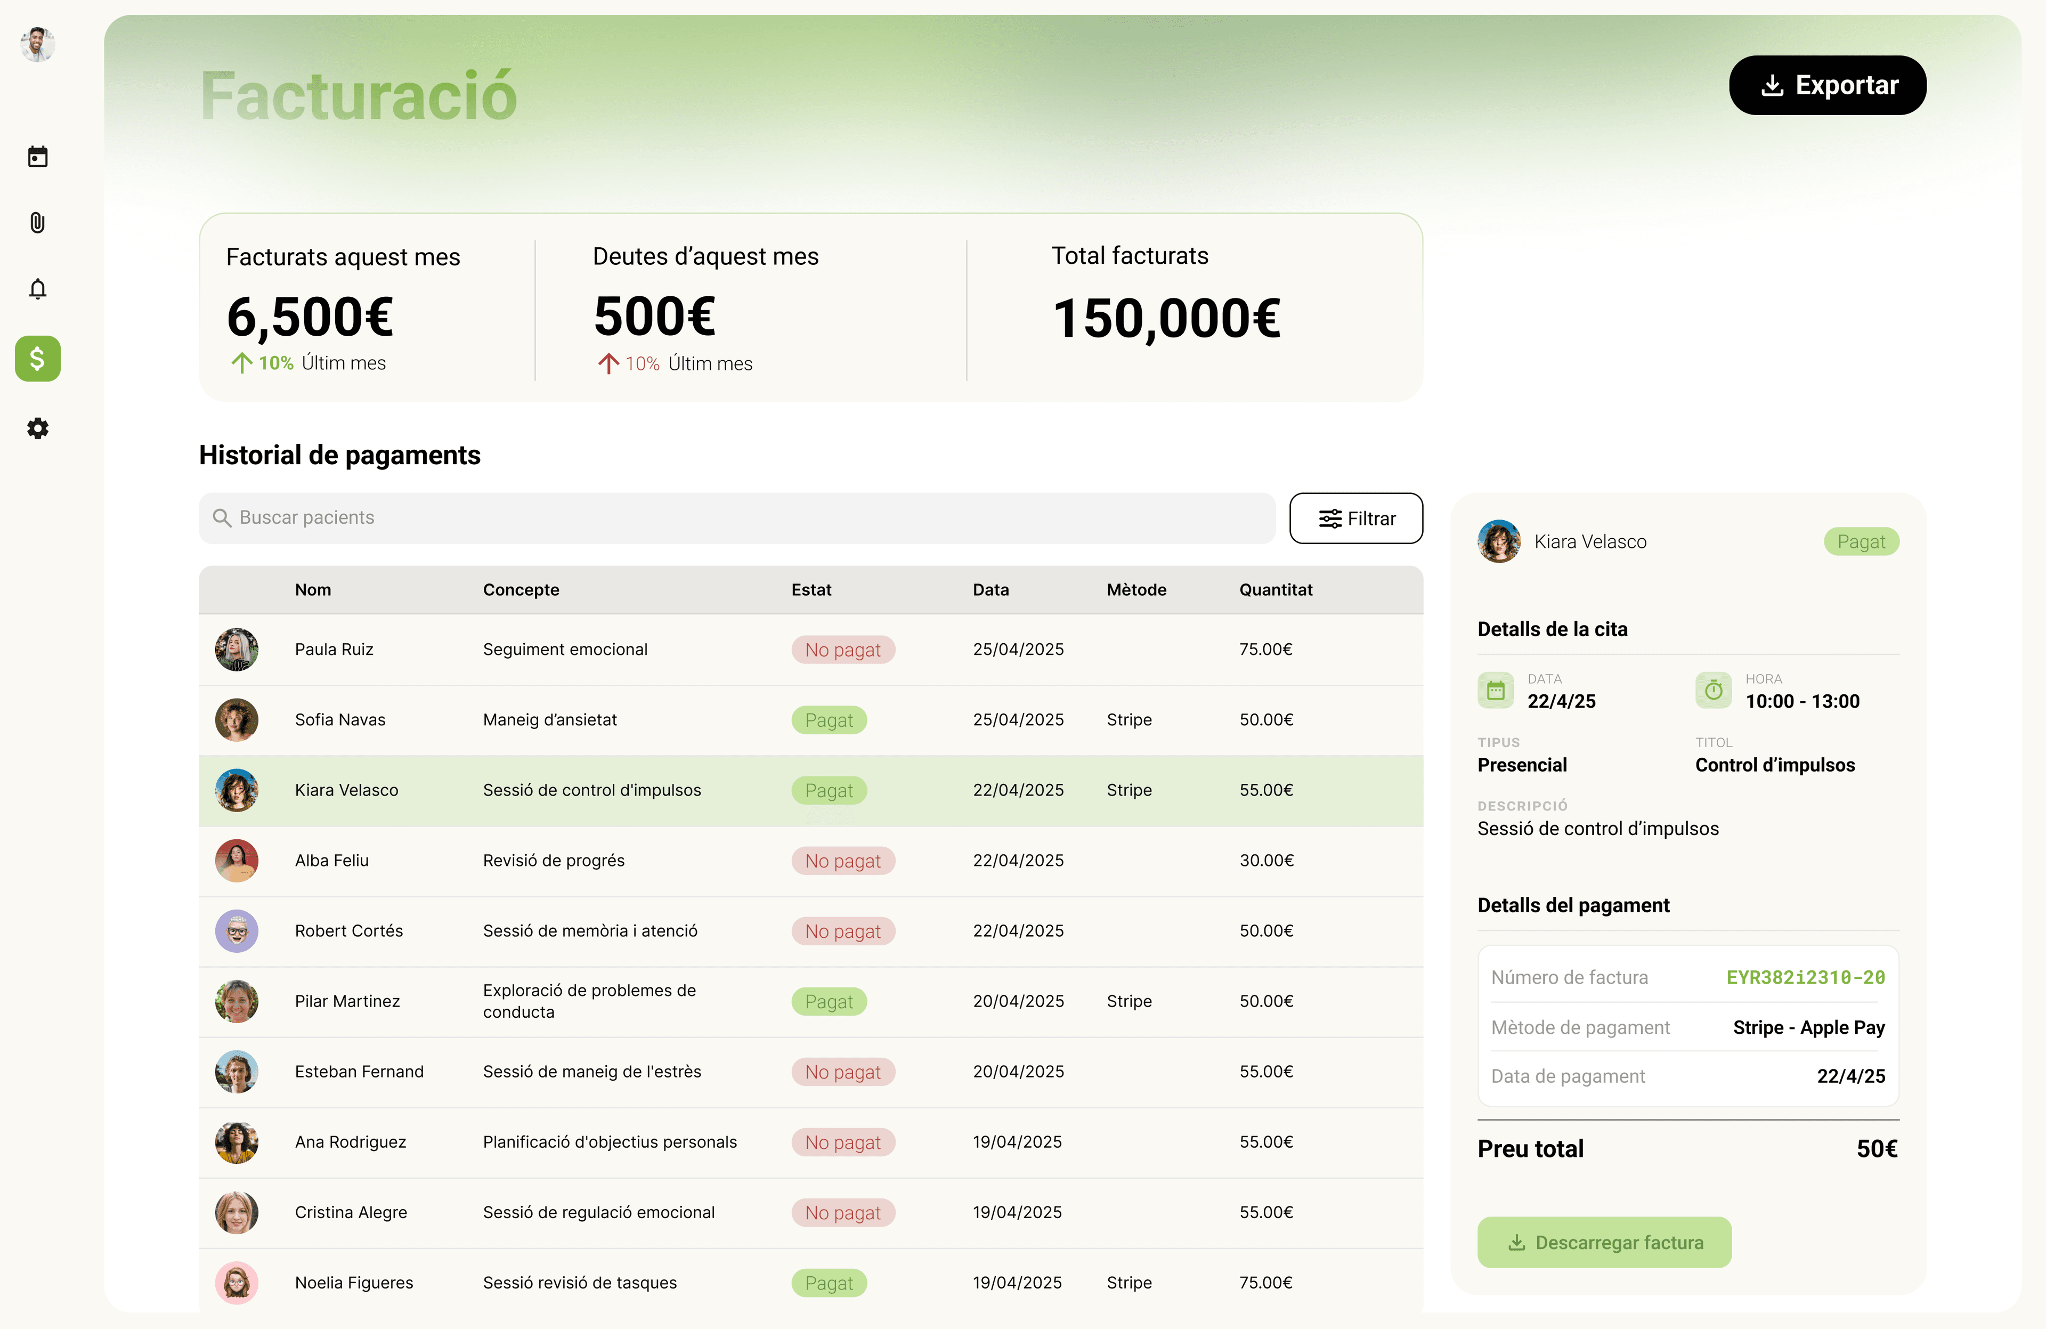
Task: Open settings gear in sidebar
Action: click(x=38, y=428)
